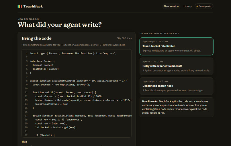This screenshot has height=146, width=231.
Task: Load the Debounced search hook sample
Action: click(176, 86)
